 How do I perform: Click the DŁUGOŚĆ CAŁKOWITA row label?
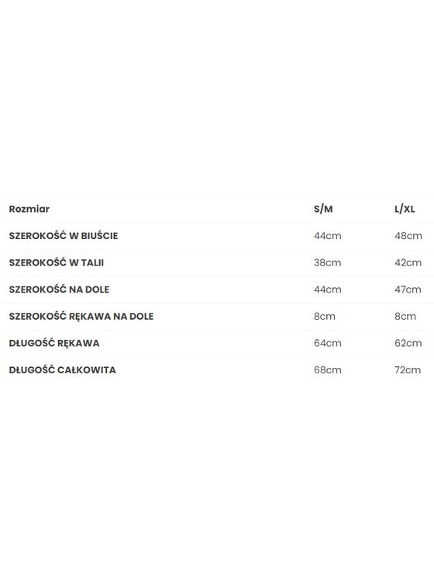(62, 369)
